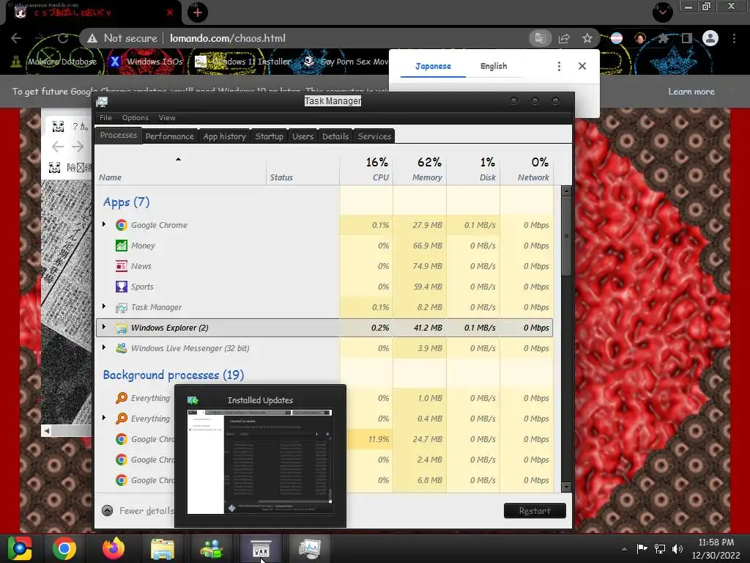The width and height of the screenshot is (750, 563).
Task: Switch to the Startup tab
Action: point(270,136)
